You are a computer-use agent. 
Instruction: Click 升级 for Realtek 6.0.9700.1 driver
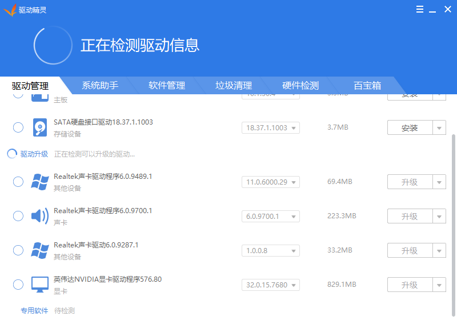pos(410,216)
